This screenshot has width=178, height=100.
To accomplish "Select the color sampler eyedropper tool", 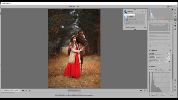I will click(x=175, y=87).
